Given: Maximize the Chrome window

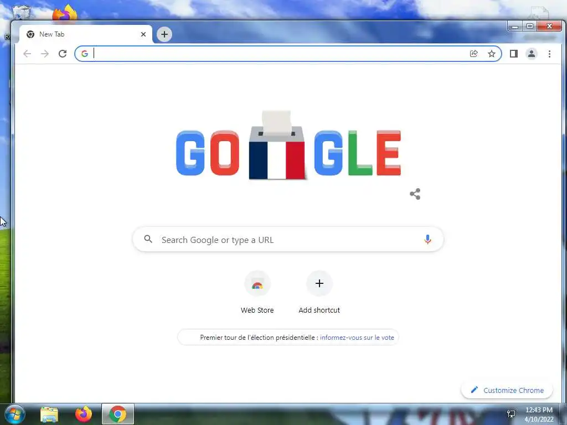Looking at the screenshot, I should click(x=530, y=27).
